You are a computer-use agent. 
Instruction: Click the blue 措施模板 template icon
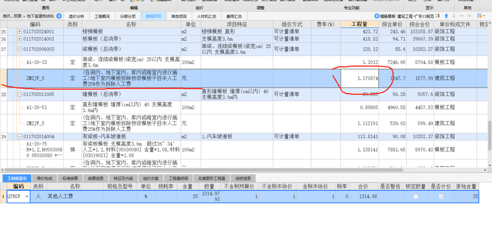(x=377, y=16)
